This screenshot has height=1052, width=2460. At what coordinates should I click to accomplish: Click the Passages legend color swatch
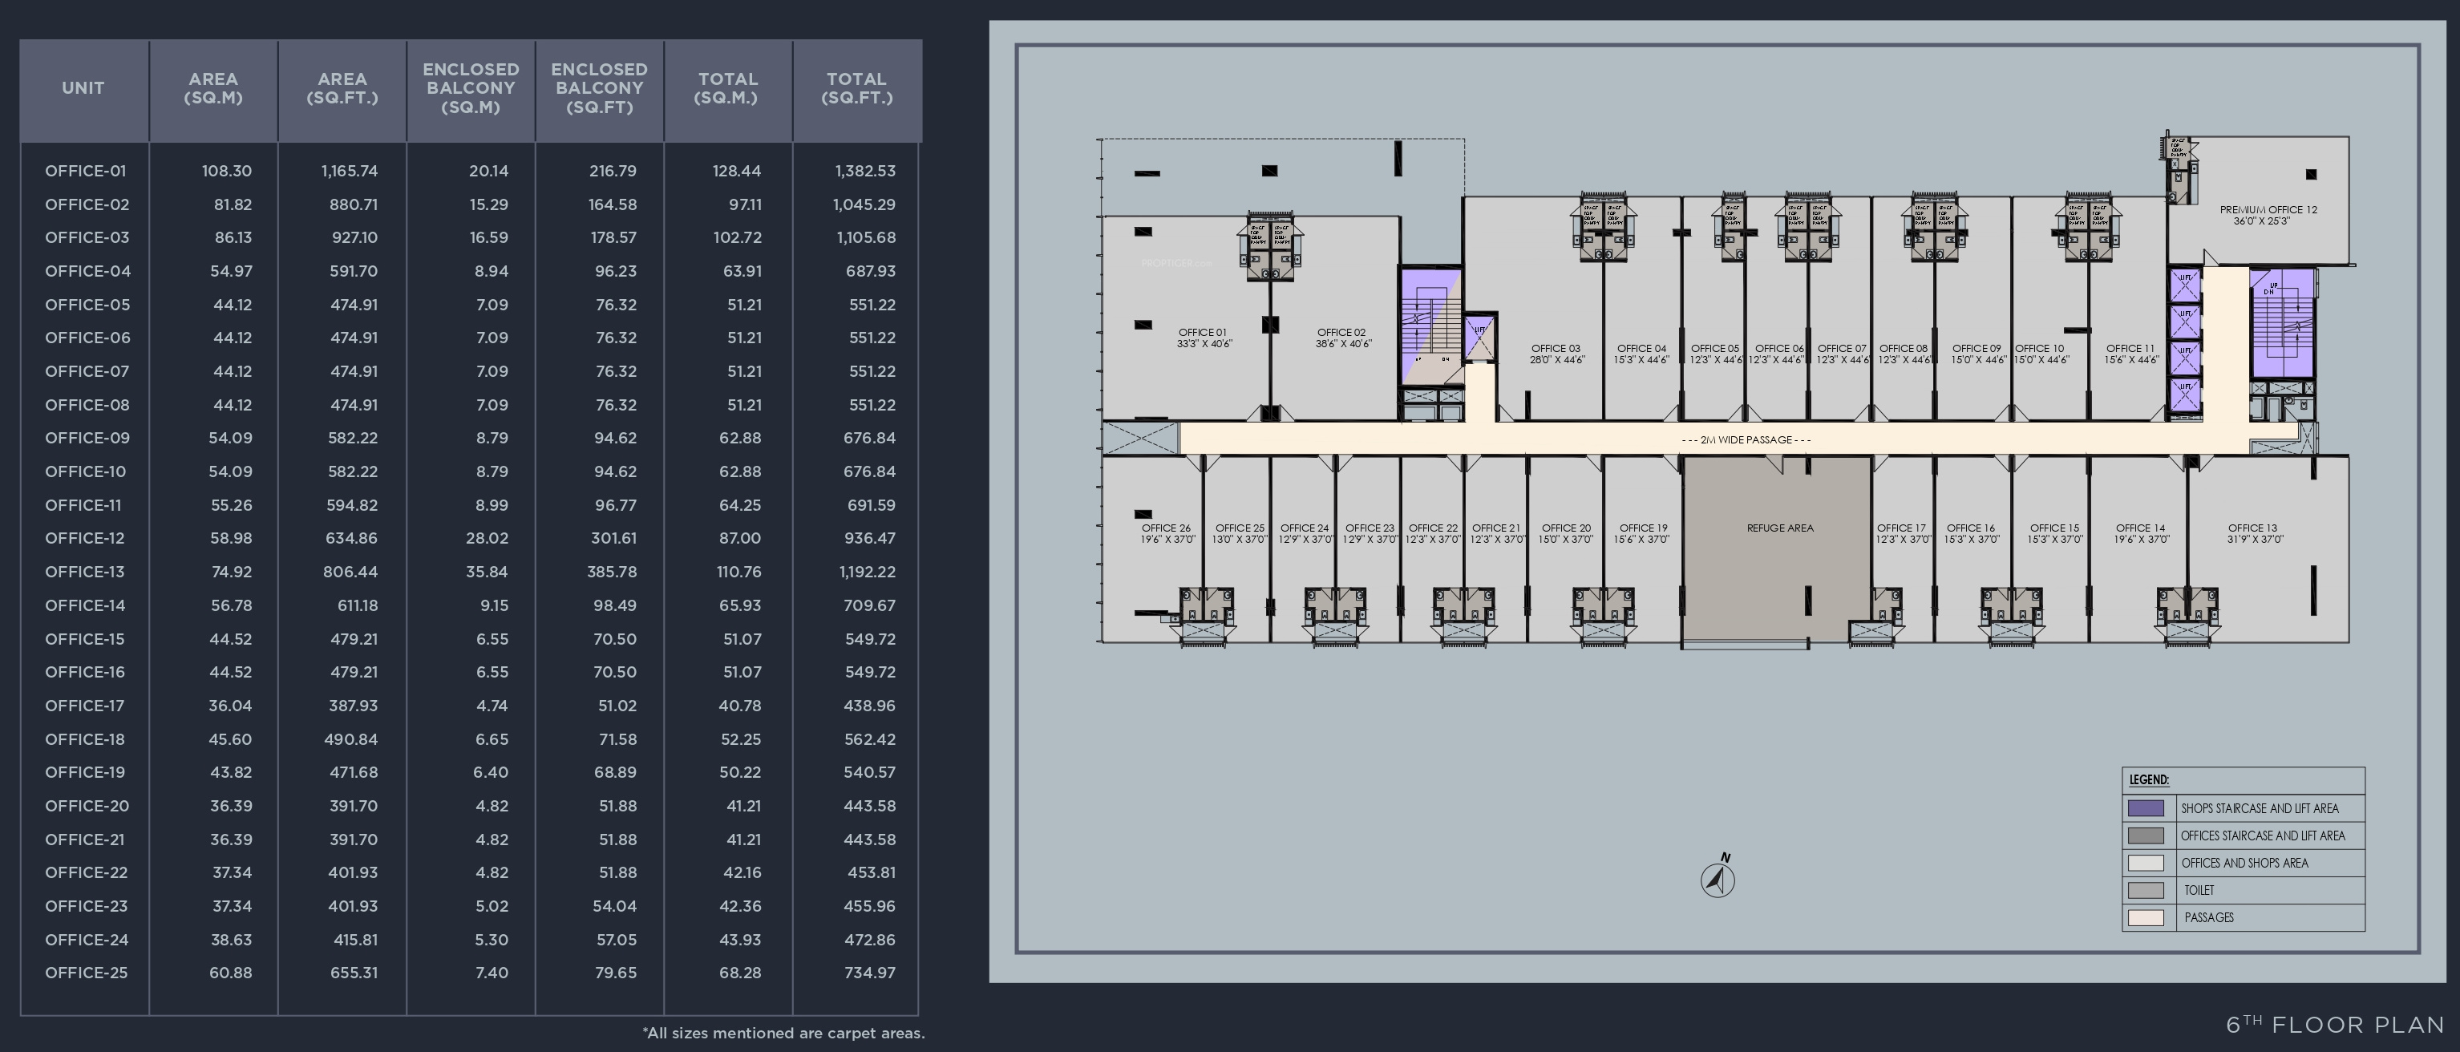pos(2146,917)
